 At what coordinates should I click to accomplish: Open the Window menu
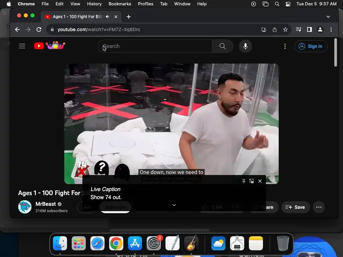(x=182, y=4)
